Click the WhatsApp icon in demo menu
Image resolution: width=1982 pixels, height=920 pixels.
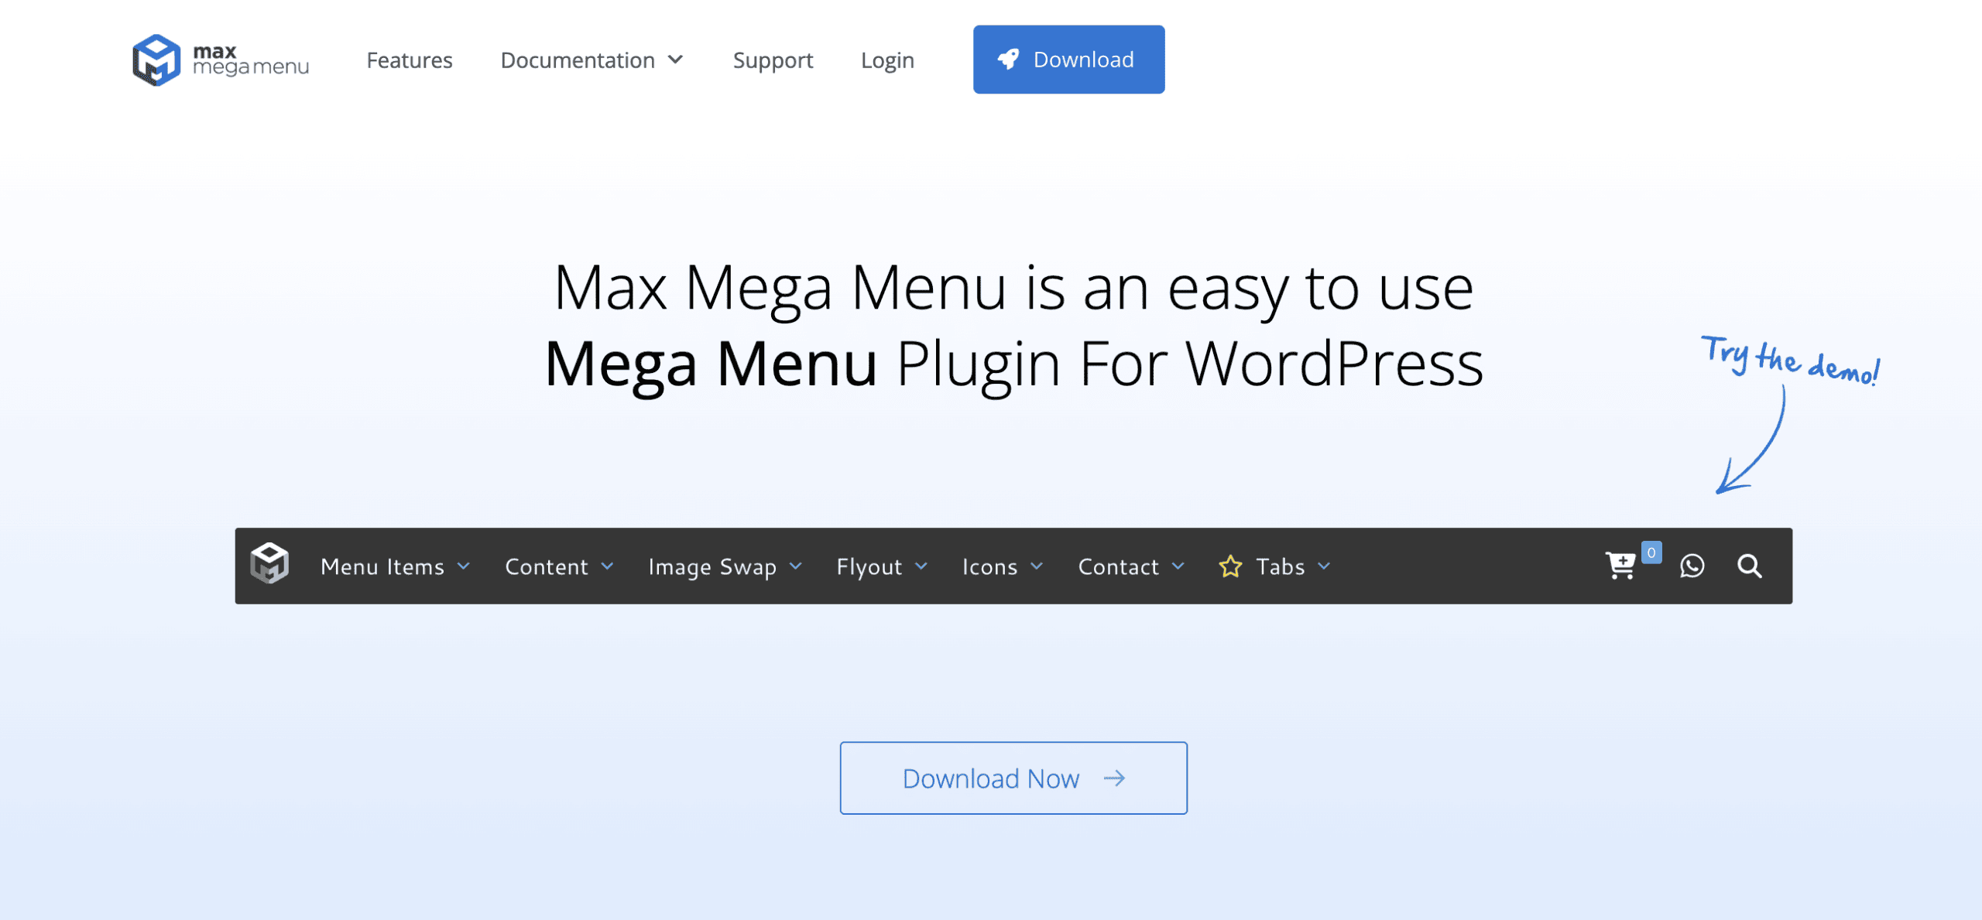(x=1692, y=566)
